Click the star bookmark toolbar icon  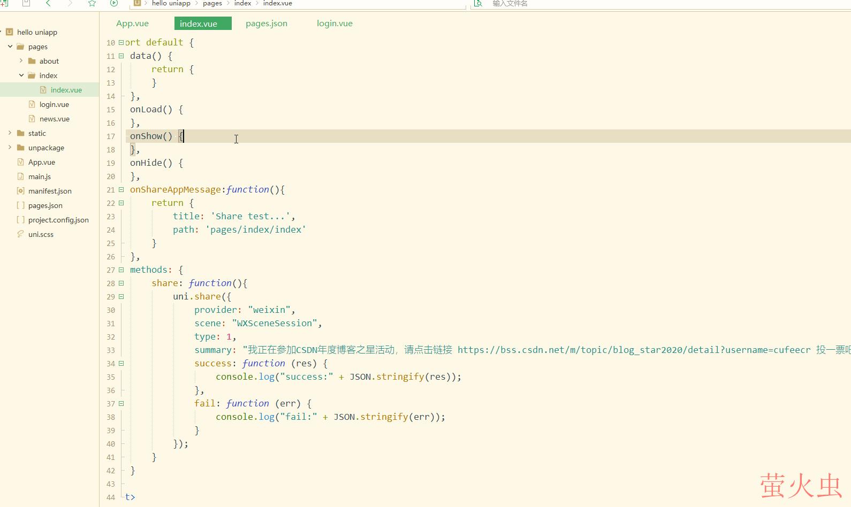click(92, 3)
